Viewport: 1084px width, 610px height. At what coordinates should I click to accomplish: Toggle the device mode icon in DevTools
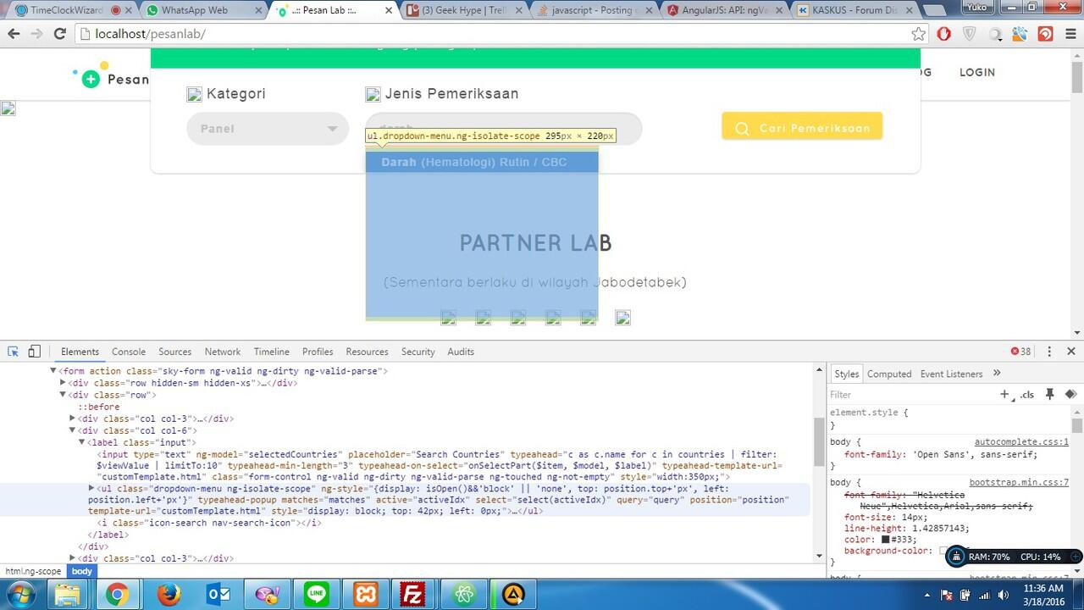(x=35, y=352)
